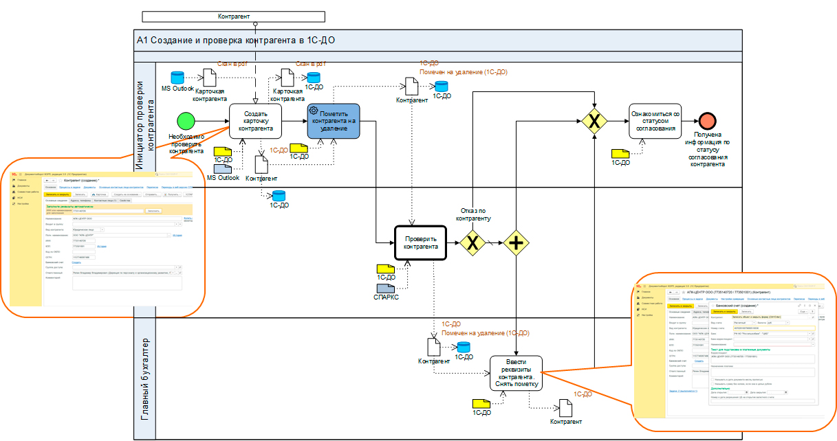
Task: Select the Проверить контрагента task box
Action: pos(420,242)
